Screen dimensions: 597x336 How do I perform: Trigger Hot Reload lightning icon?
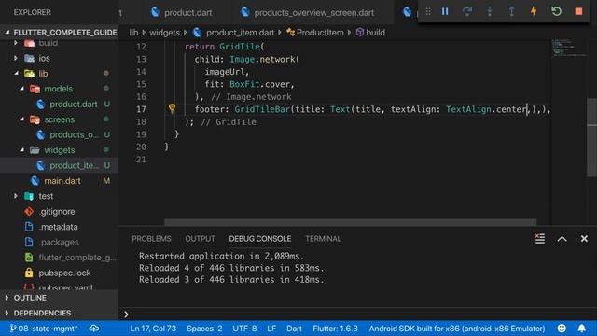coord(534,12)
